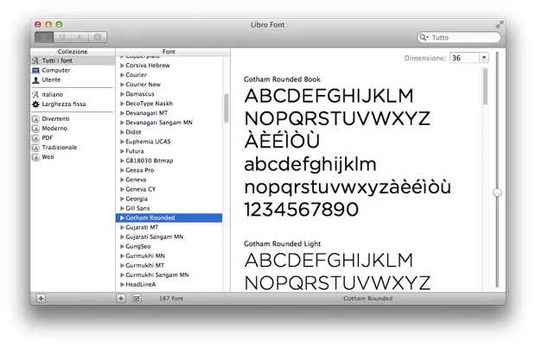Show font information via the info icon

pos(98,37)
